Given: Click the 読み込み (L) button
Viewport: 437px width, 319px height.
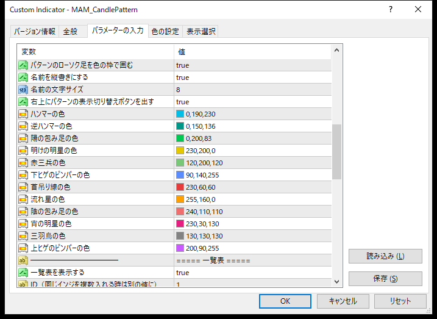Looking at the screenshot, I should [x=385, y=256].
